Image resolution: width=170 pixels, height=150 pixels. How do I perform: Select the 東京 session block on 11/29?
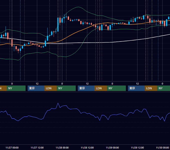pos(136,88)
